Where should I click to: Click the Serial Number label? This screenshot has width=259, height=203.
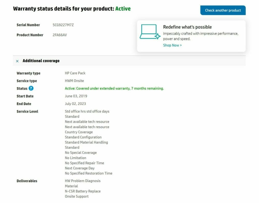28,25
